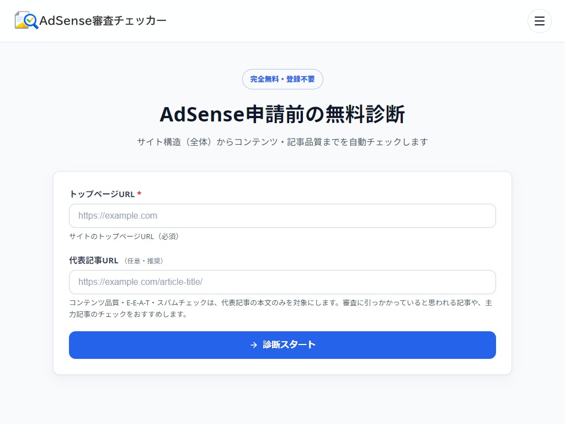The height and width of the screenshot is (424, 565).
Task: Go to AdSense審査チェッカー site title
Action: (x=103, y=20)
